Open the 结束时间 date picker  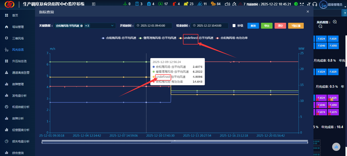point(209,26)
